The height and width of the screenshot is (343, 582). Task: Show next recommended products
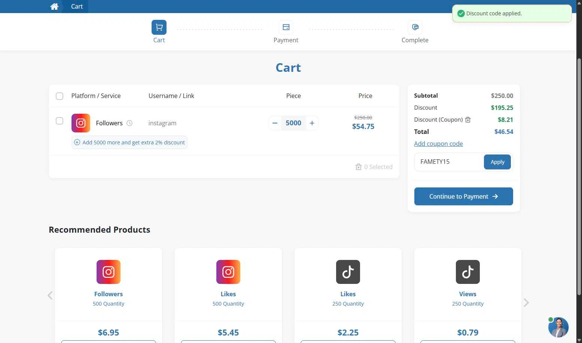point(526,302)
